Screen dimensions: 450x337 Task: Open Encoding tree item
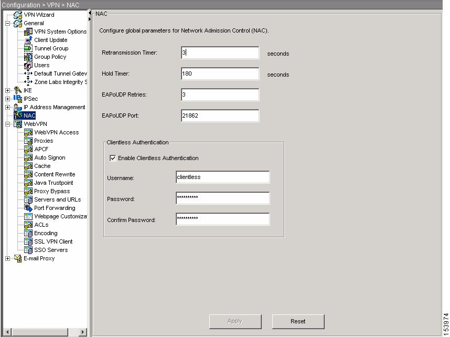tap(46, 233)
